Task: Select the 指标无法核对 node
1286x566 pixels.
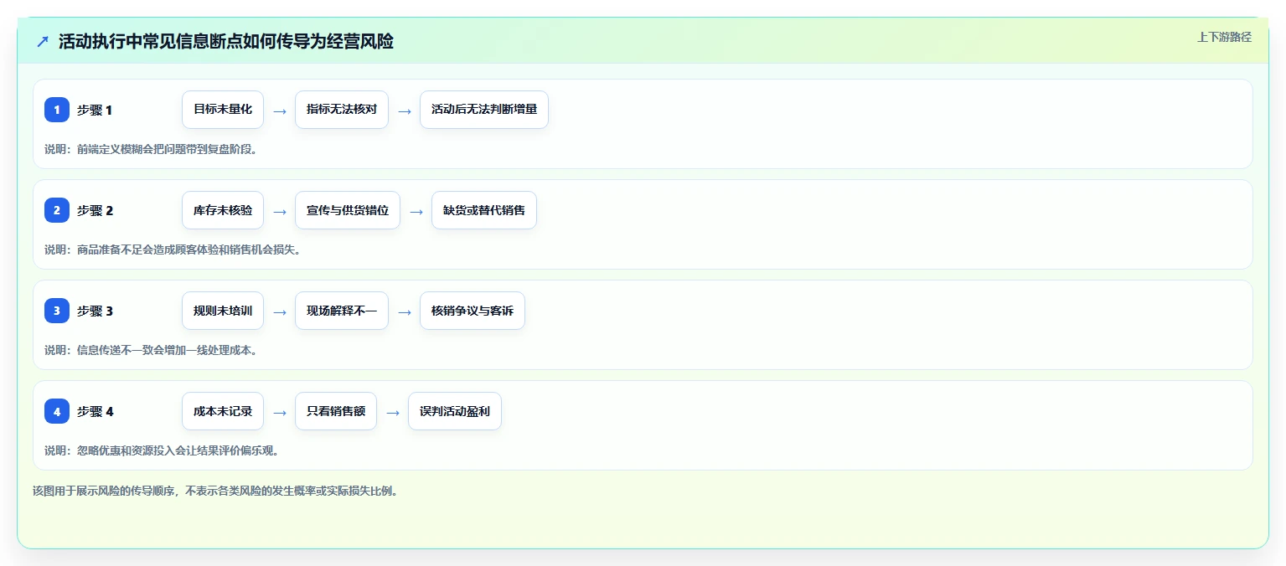Action: (342, 110)
